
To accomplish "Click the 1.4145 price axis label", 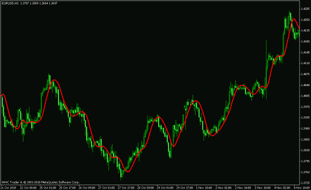I will tap(305, 52).
